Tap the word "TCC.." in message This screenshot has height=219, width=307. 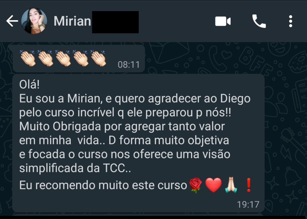click(117, 168)
